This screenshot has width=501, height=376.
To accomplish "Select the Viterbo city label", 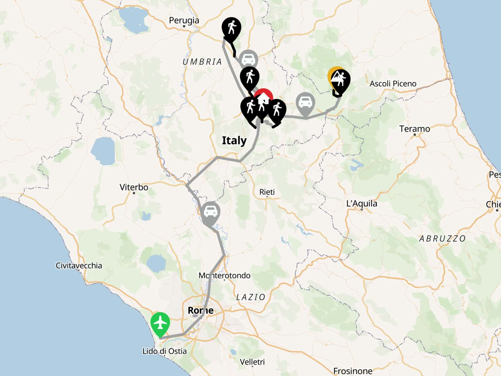I will (x=134, y=187).
